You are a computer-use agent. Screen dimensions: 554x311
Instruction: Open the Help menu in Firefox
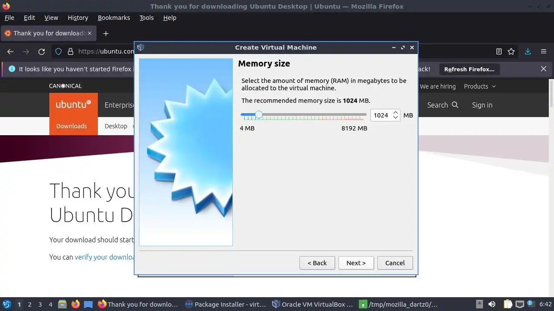[x=170, y=18]
